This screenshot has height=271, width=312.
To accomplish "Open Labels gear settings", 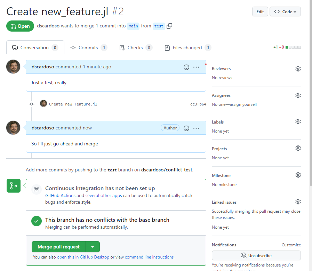I will (298, 122).
